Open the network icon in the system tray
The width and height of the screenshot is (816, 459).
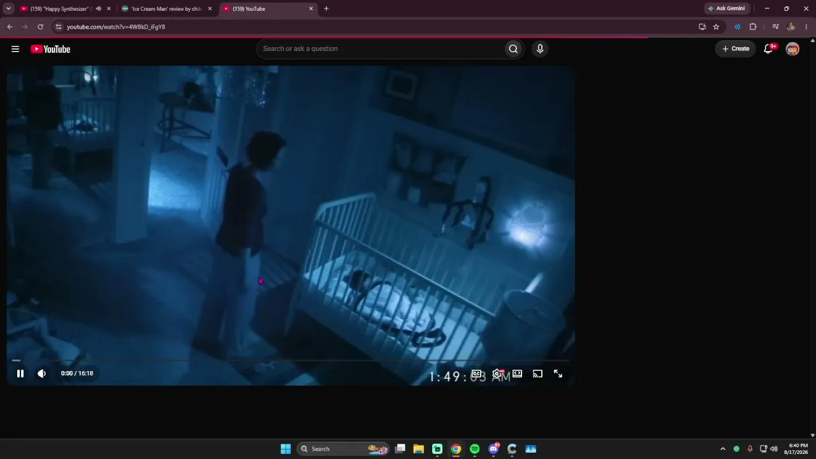[764, 449]
